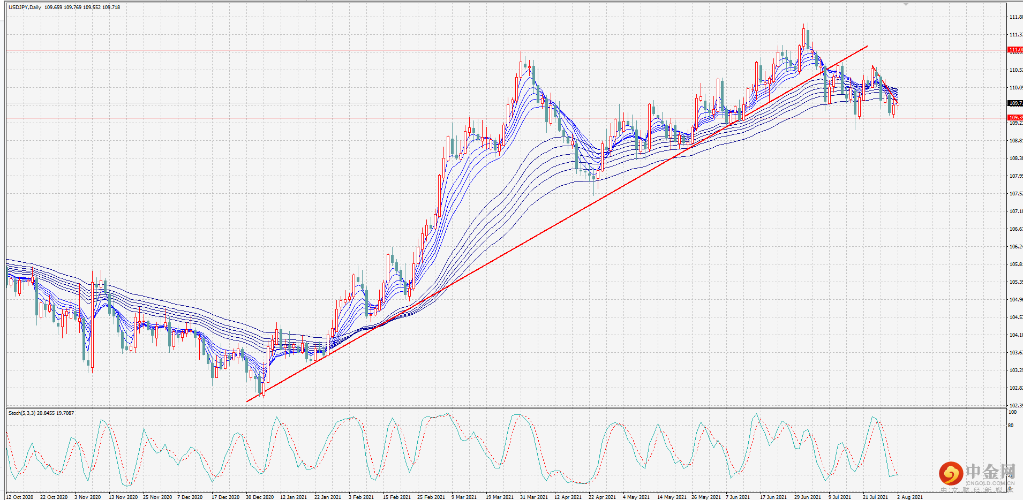Select the long rising red trendline
Image resolution: width=1023 pixels, height=500 pixels.
(557, 224)
